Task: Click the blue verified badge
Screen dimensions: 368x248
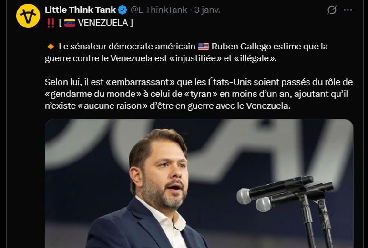Action: tap(123, 10)
